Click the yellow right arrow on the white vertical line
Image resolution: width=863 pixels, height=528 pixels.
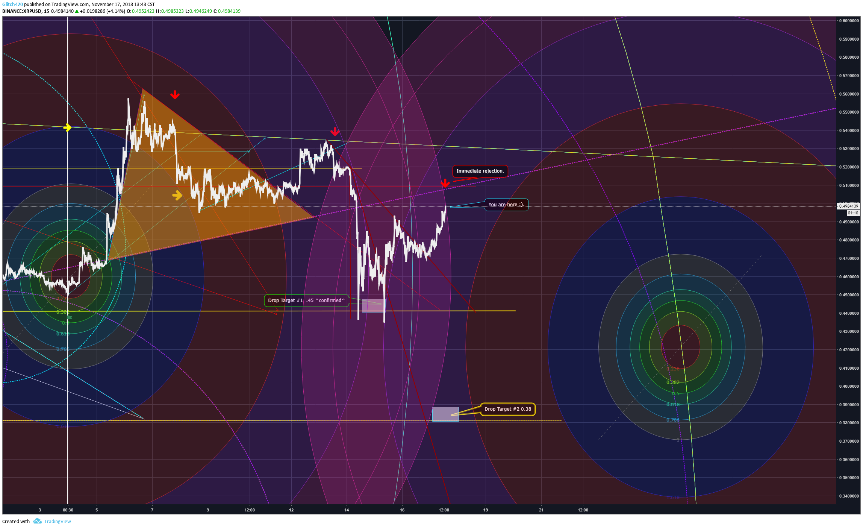point(68,127)
